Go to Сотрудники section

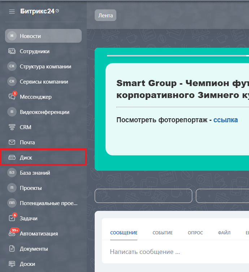[43, 51]
